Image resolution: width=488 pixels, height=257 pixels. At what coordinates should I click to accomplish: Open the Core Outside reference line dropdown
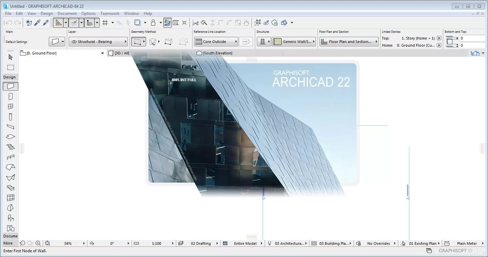tap(216, 42)
